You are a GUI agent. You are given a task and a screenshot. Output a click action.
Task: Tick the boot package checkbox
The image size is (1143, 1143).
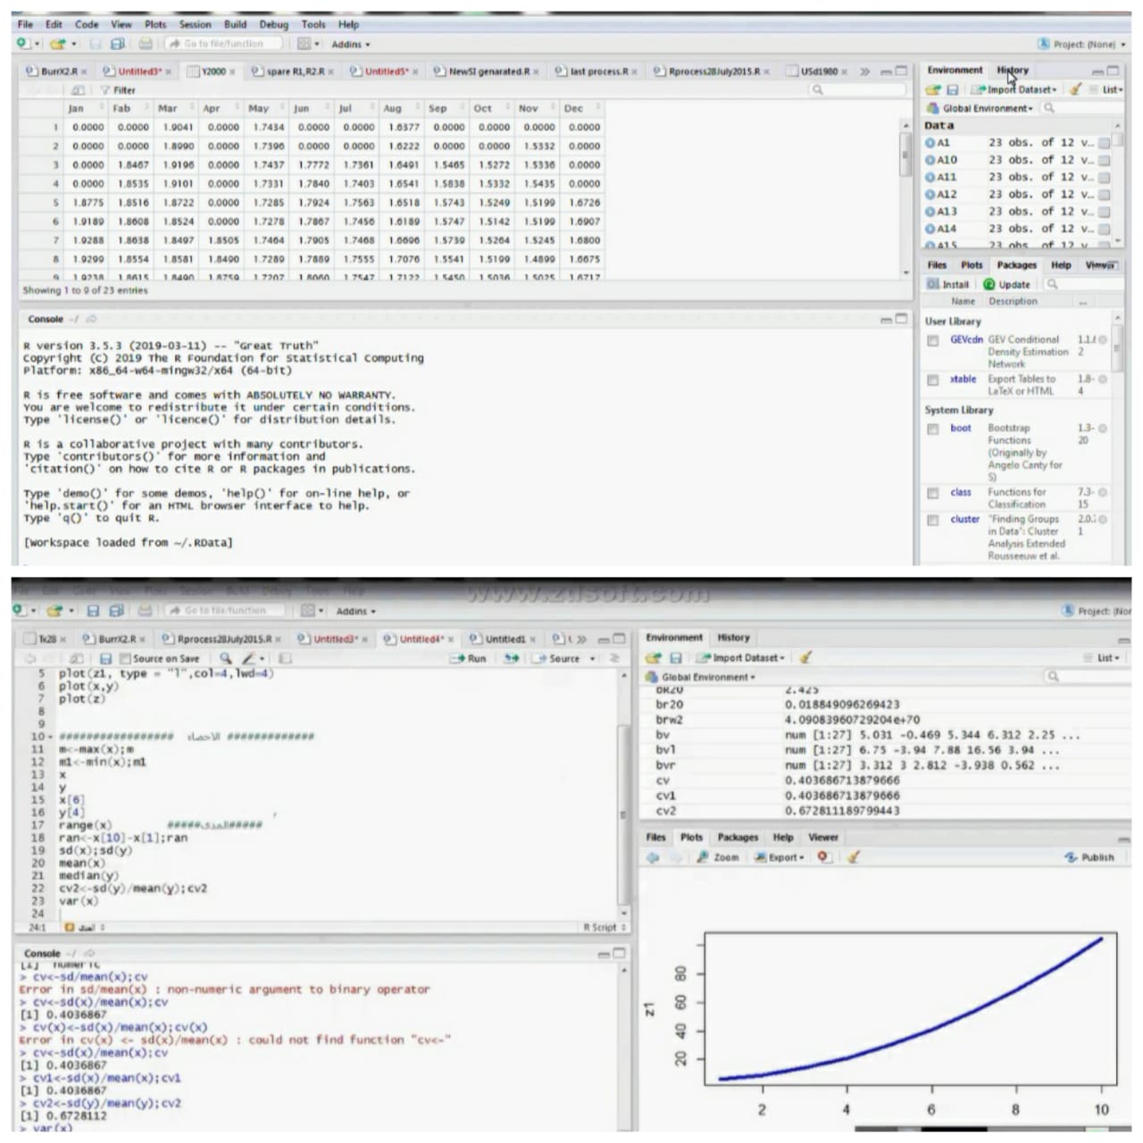pos(933,429)
